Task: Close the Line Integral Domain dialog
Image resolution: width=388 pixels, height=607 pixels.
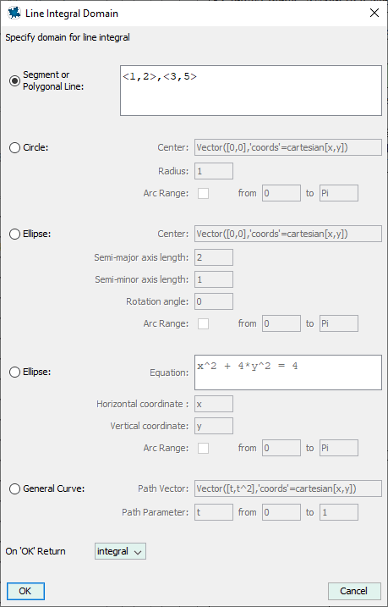Action: tap(374, 14)
